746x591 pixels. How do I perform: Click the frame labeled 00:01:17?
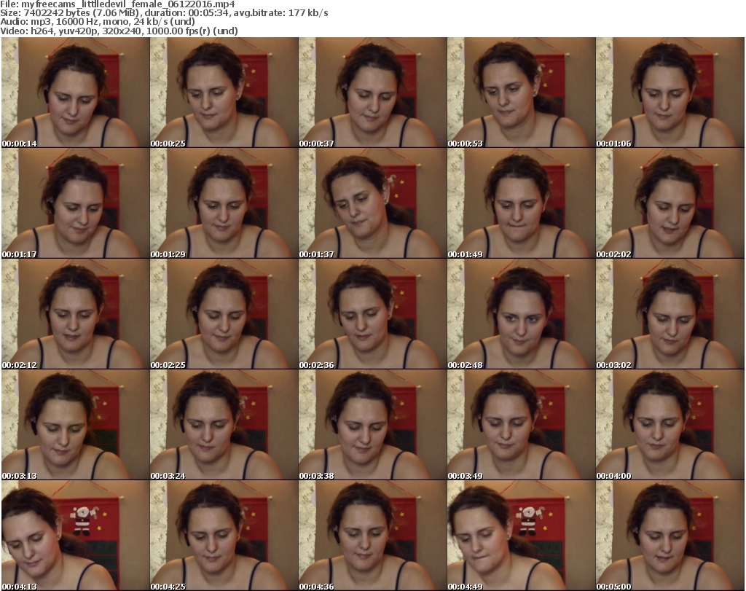(74, 203)
